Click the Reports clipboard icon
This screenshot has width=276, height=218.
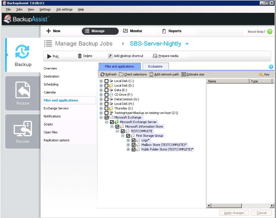click(164, 31)
